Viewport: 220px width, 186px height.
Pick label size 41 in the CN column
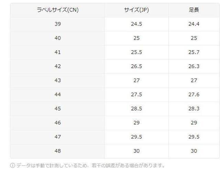[x=58, y=52]
